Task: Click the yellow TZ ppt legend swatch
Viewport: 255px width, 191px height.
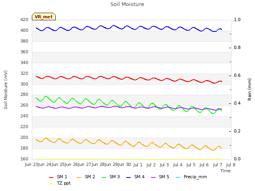Action: [x=51, y=184]
